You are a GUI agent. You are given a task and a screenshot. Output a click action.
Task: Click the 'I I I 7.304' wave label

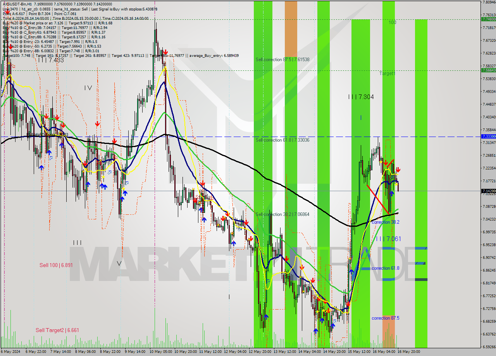[361, 97]
